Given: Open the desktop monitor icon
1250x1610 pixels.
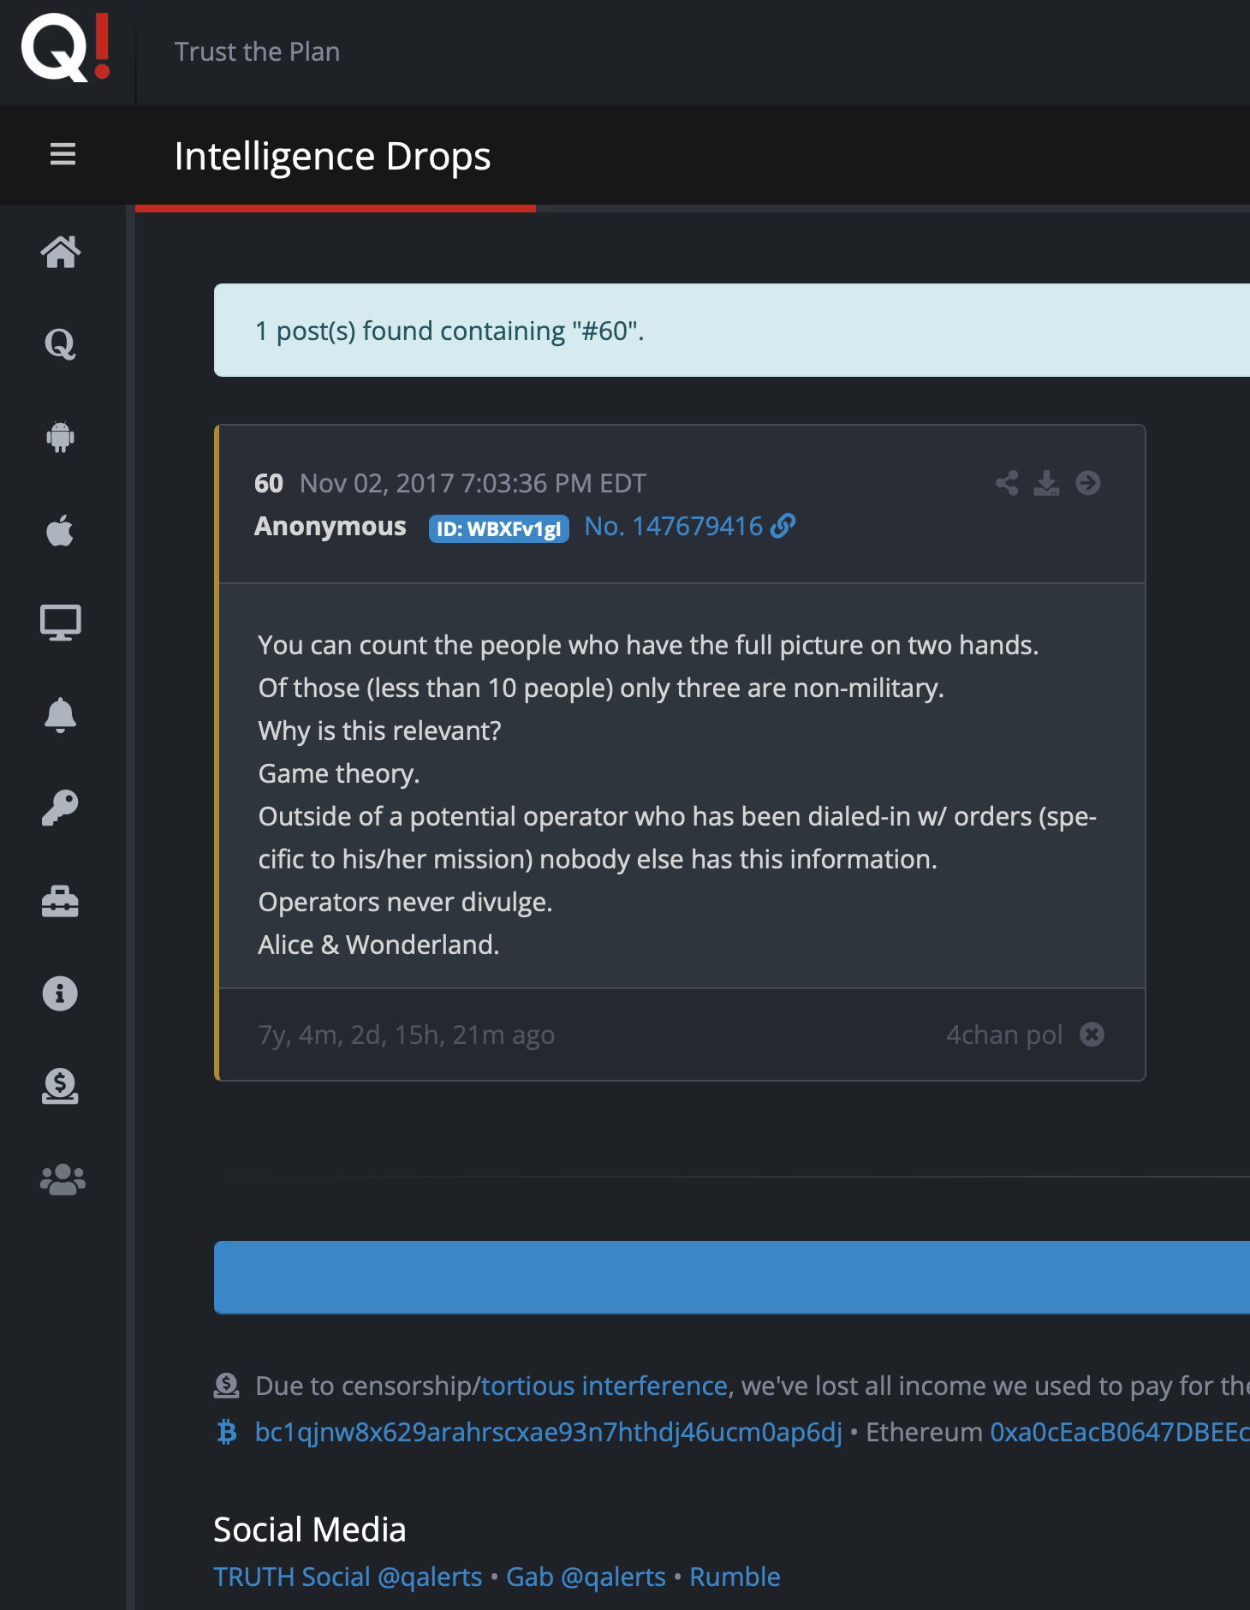Looking at the screenshot, I should [60, 623].
